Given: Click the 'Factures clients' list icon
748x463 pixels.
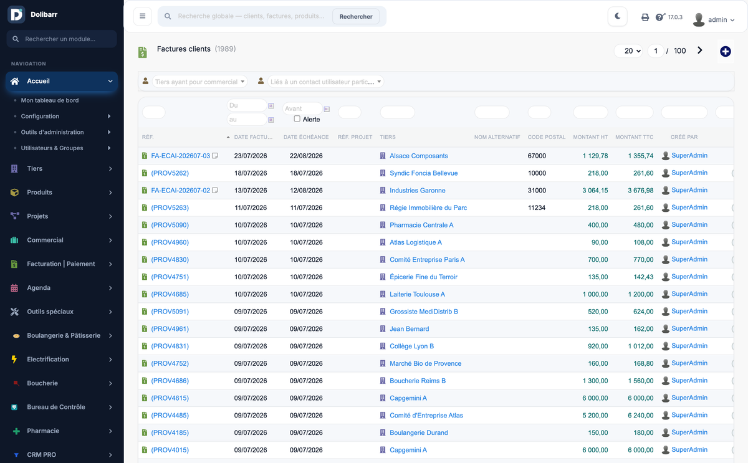Looking at the screenshot, I should coord(143,52).
